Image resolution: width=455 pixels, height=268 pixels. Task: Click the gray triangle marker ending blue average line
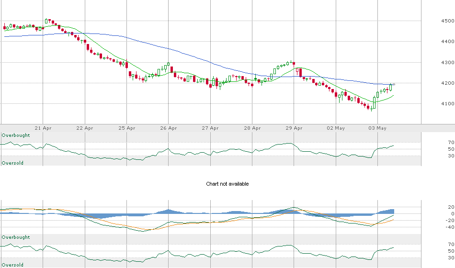tap(394, 84)
